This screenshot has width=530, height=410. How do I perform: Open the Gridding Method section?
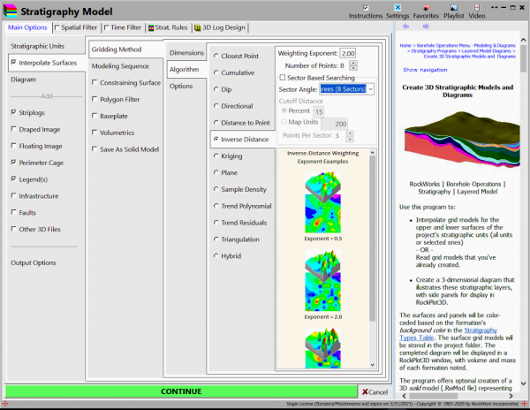[117, 49]
